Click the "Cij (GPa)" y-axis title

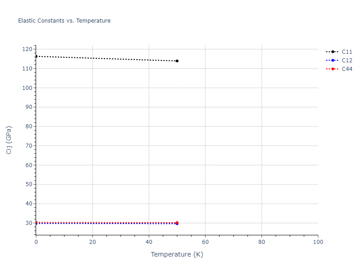click(9, 140)
